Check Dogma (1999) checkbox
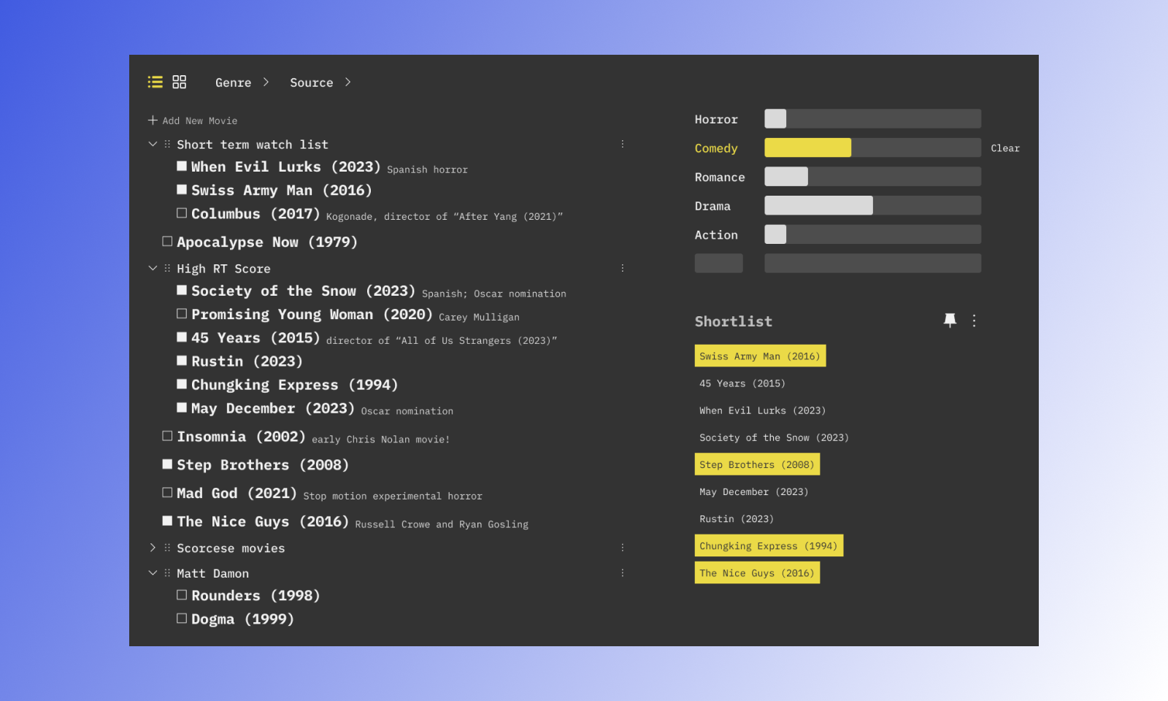 pyautogui.click(x=182, y=618)
